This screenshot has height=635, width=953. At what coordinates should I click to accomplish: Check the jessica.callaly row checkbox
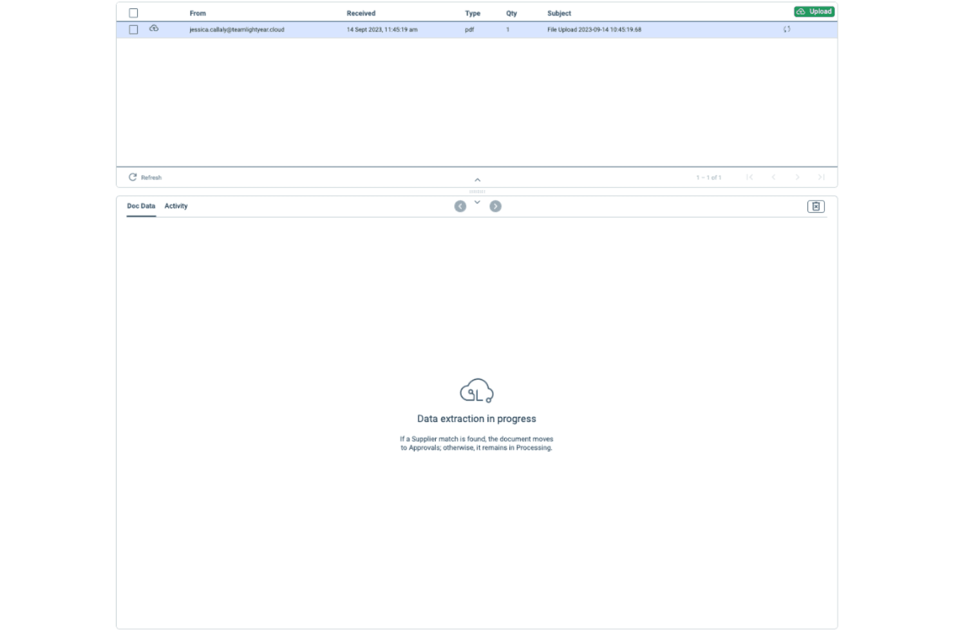[x=133, y=30]
